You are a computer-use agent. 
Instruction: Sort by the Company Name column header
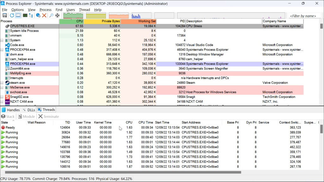coord(283,21)
